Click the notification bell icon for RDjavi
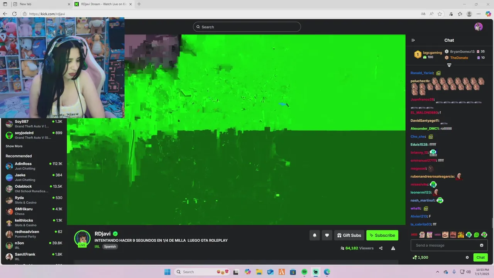 click(315, 235)
